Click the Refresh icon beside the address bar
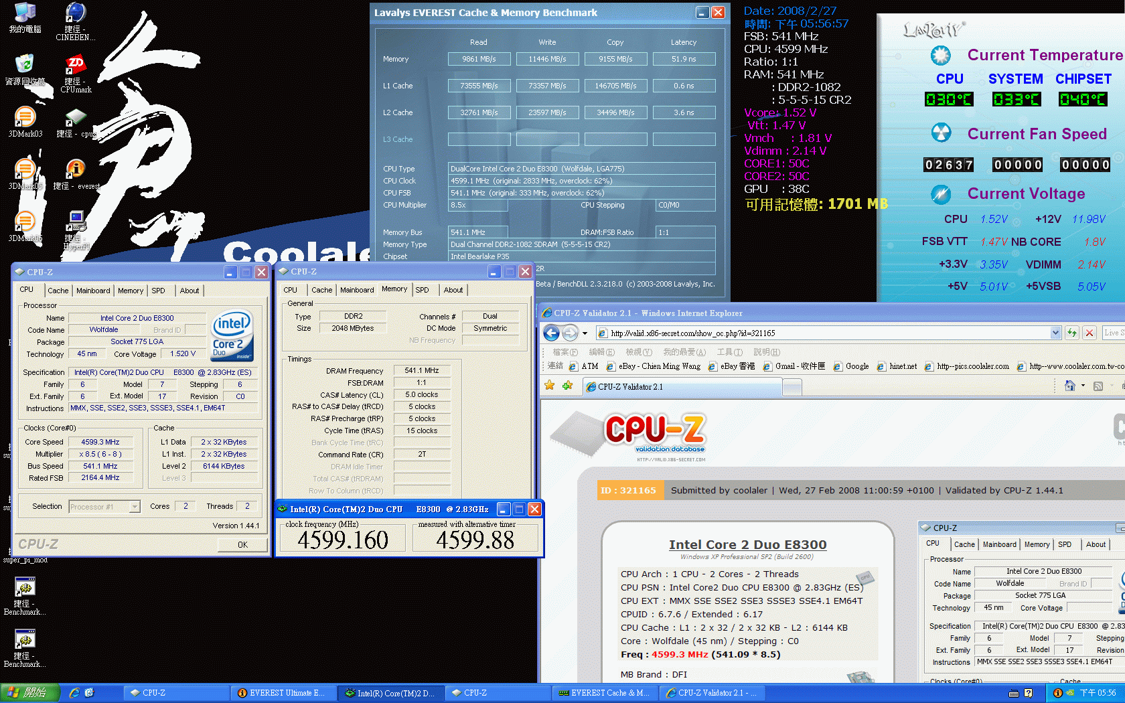Image resolution: width=1125 pixels, height=703 pixels. tap(1072, 333)
